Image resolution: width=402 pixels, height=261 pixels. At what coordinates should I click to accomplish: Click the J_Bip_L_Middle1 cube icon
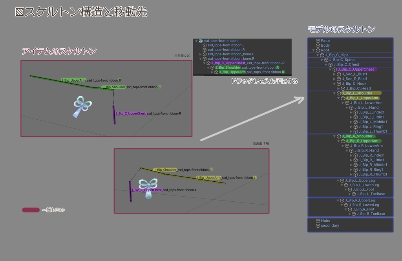click(356, 122)
